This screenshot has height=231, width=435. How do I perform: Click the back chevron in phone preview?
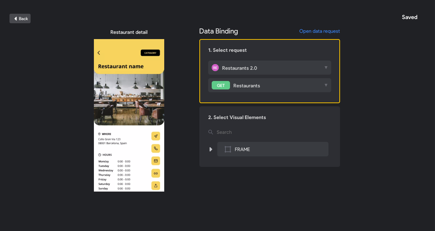coord(99,53)
